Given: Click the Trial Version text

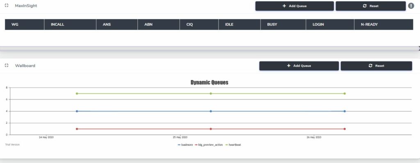Looking at the screenshot, I should (x=12, y=145).
